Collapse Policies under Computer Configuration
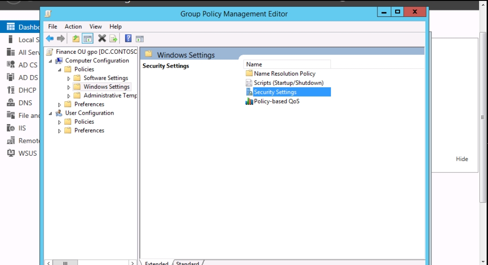 (x=60, y=70)
